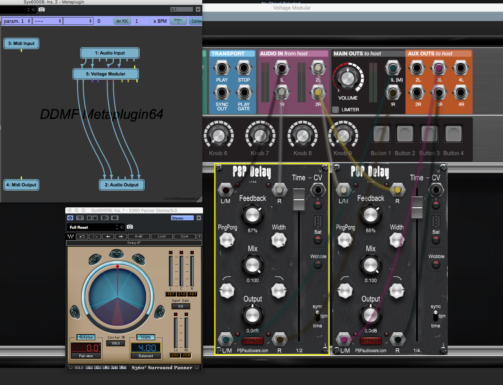This screenshot has height=385, width=503.
Task: Click the Time-CV jack on right PSP Delay
Action: (x=436, y=190)
